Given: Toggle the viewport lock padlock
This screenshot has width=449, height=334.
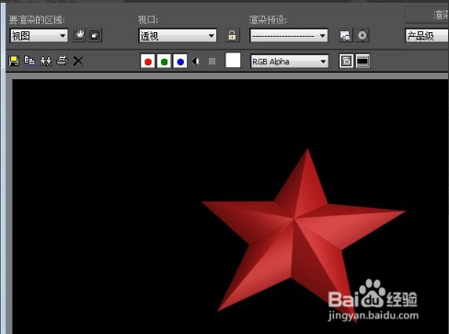Looking at the screenshot, I should (x=232, y=35).
